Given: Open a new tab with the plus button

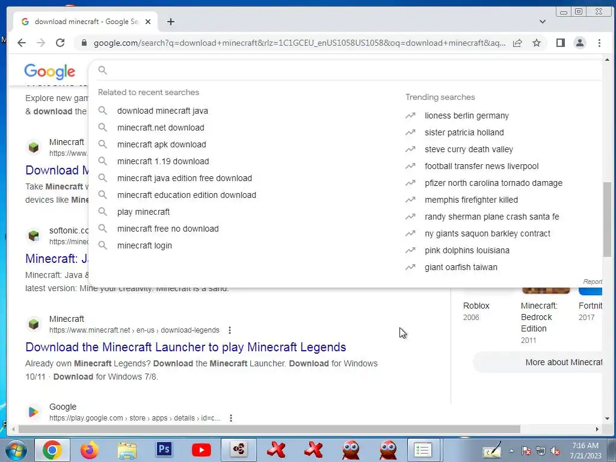Looking at the screenshot, I should (170, 22).
